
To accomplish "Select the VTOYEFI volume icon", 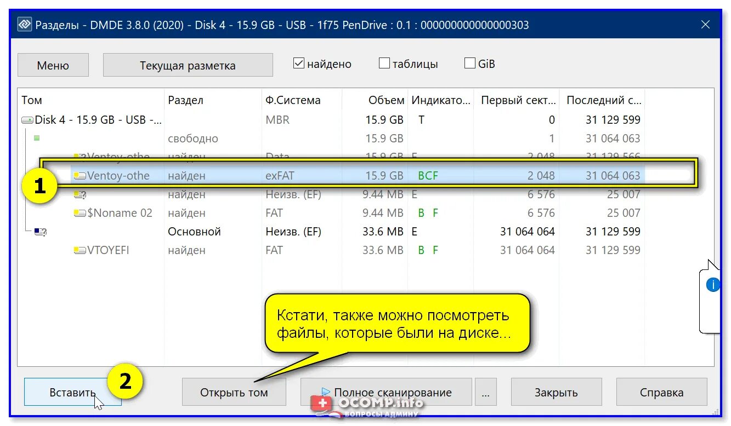I will [x=80, y=250].
